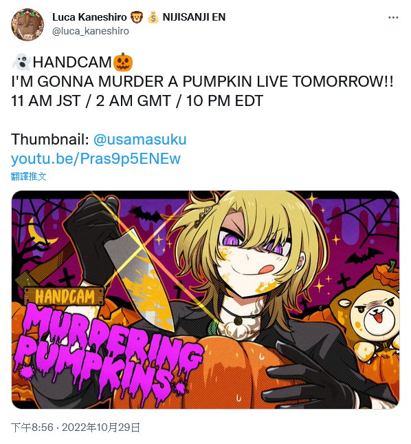The image size is (411, 444).
Task: Click the Luca Kaneshiro display name
Action: (89, 17)
